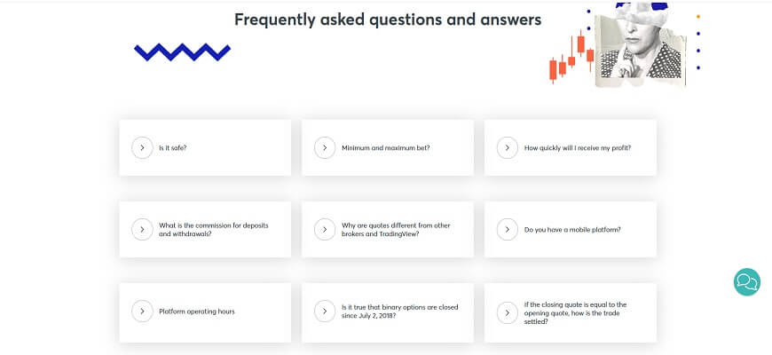The width and height of the screenshot is (772, 355).
Task: Click "Platform operating hours" text
Action: point(196,312)
